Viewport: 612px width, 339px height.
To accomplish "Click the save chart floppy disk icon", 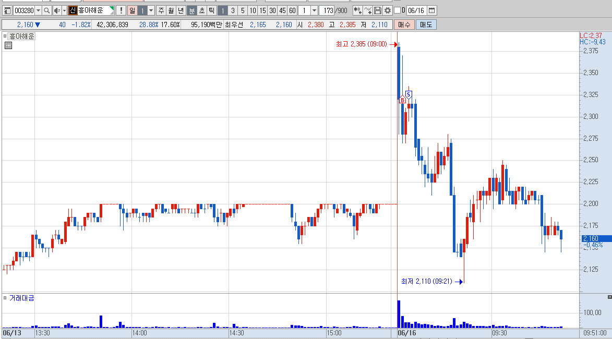I will (x=377, y=10).
